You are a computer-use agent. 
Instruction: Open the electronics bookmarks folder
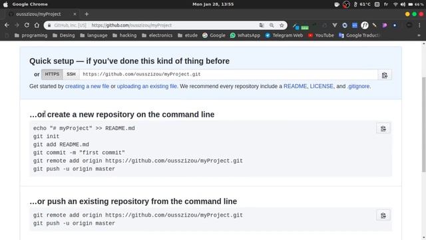click(x=157, y=35)
